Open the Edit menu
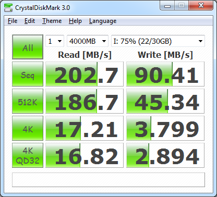Viewport: 217px width, 197px height. pos(30,21)
